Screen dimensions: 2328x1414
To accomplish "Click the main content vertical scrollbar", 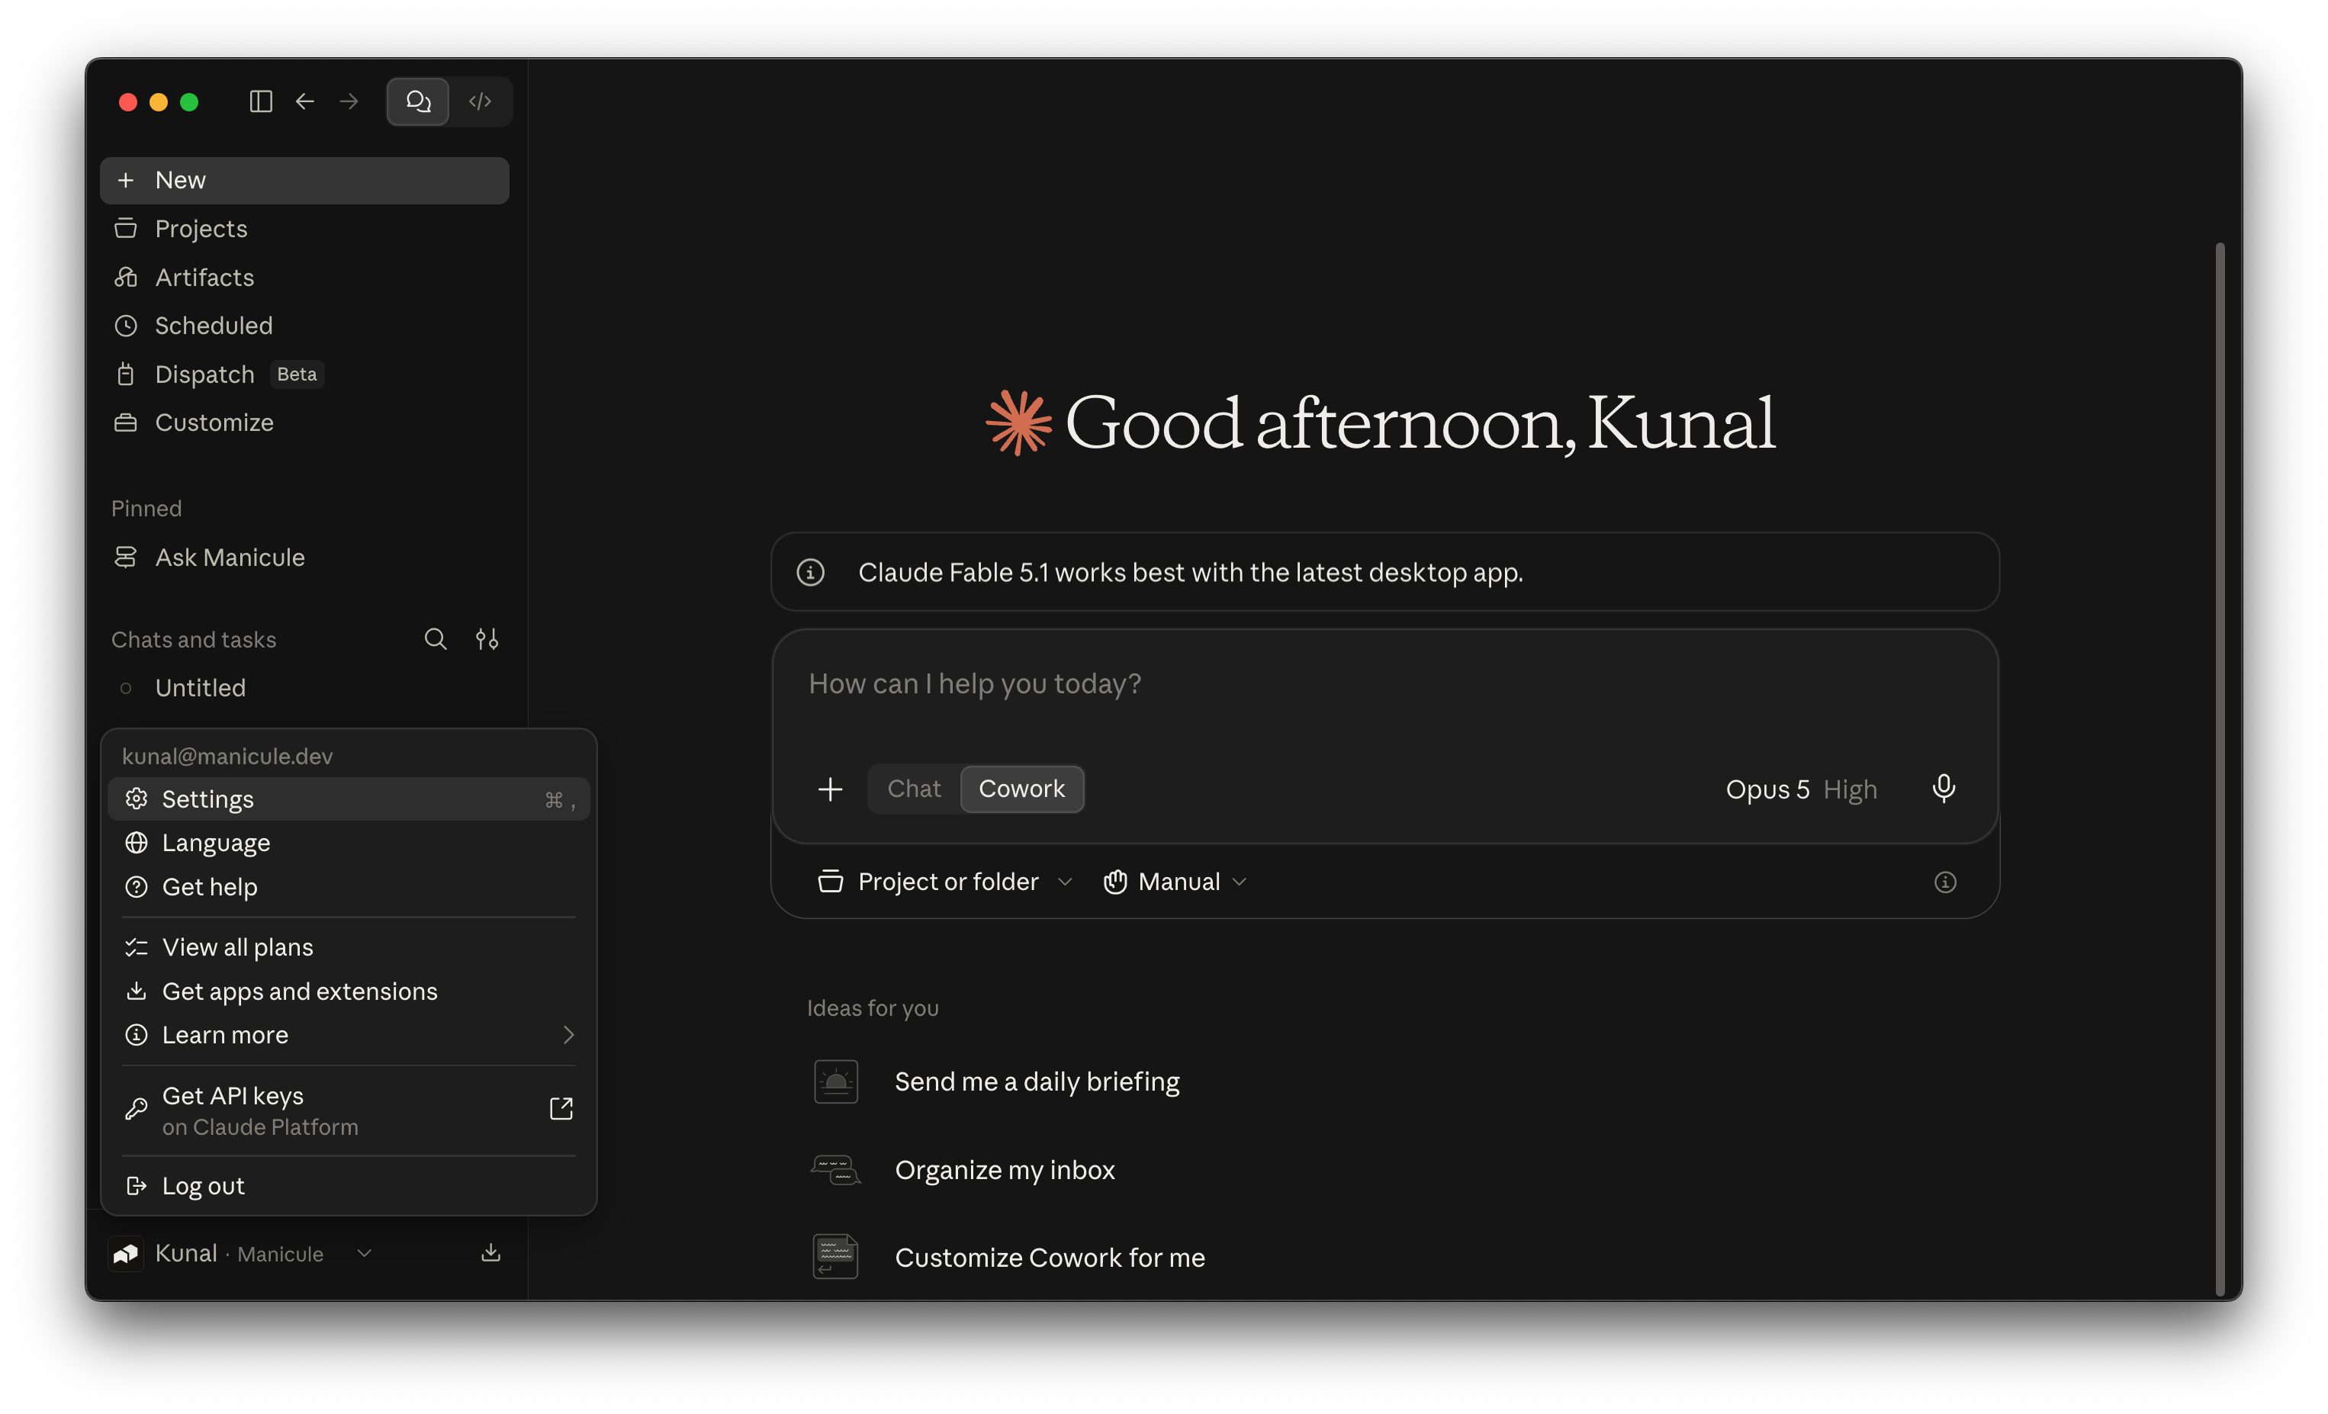I will pos(2220,770).
